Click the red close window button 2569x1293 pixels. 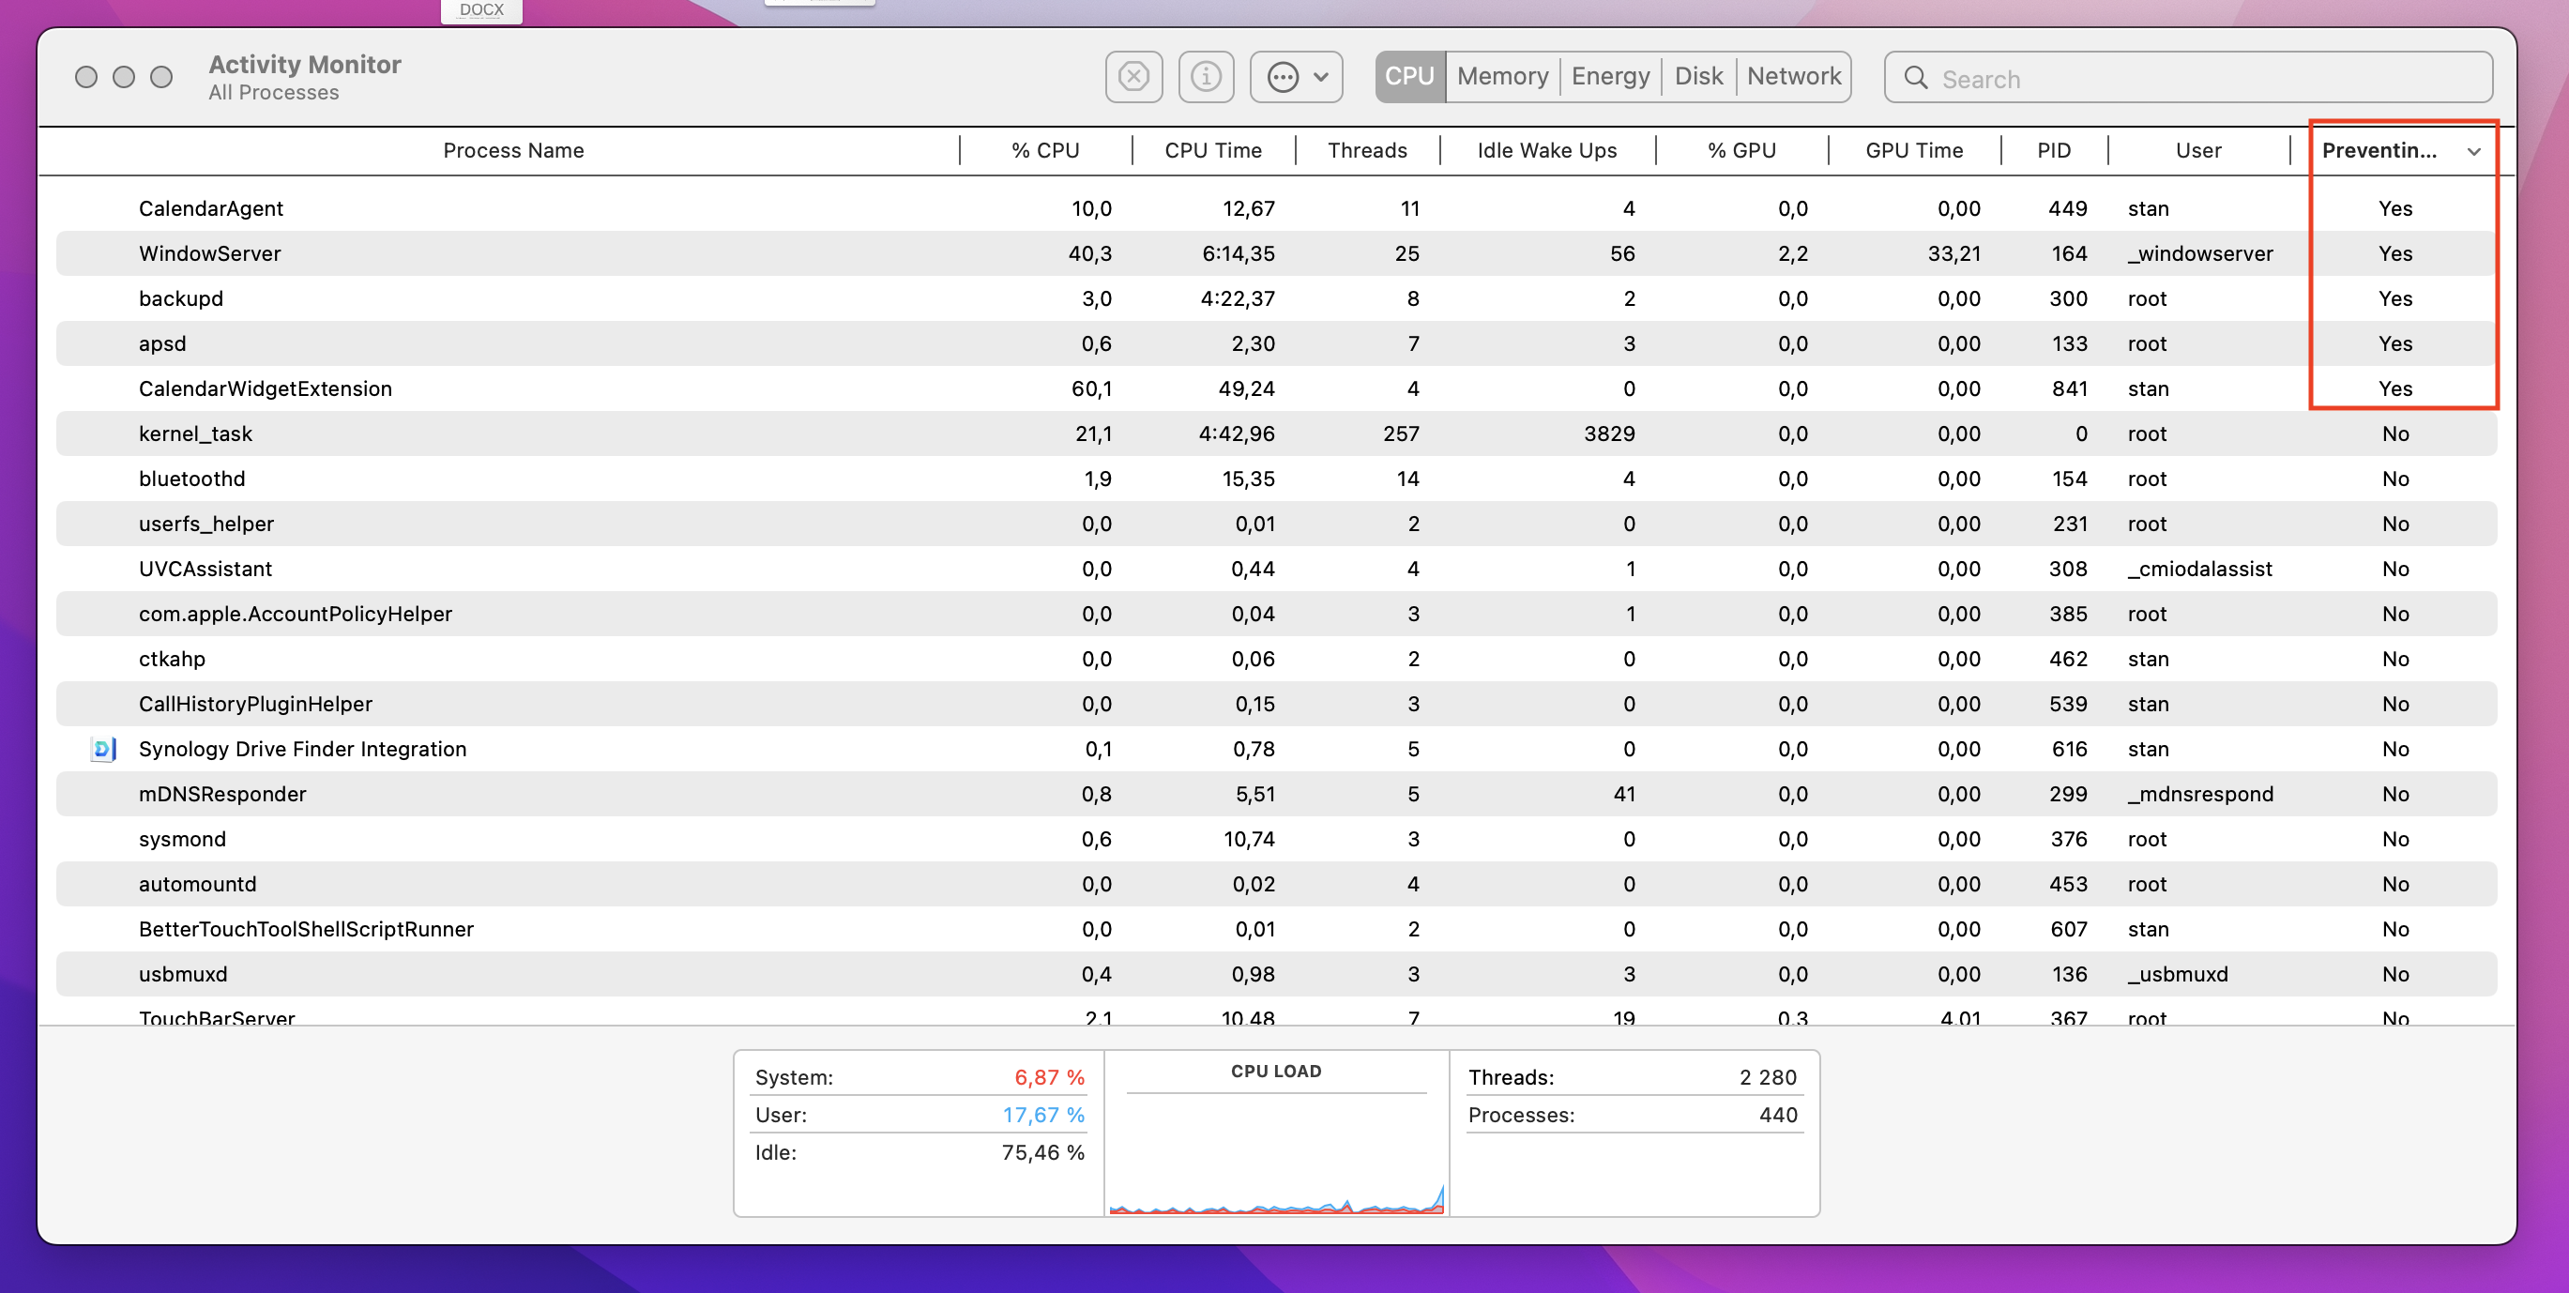coord(86,77)
